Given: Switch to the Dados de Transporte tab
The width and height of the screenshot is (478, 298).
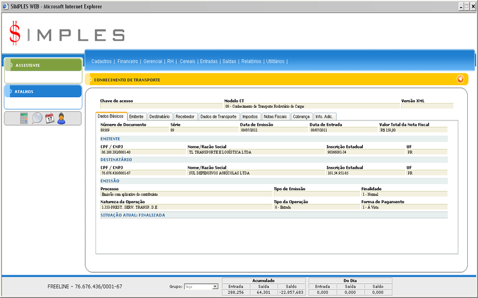Looking at the screenshot, I should (x=218, y=117).
